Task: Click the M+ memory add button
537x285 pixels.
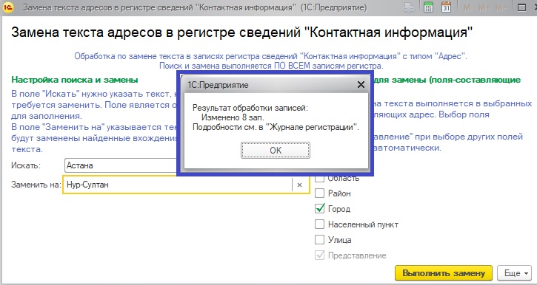Action: (484, 7)
